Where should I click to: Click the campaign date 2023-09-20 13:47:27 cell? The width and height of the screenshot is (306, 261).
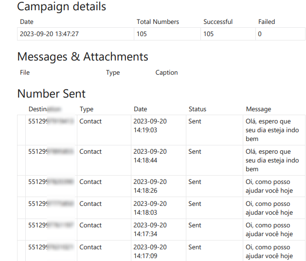click(49, 34)
